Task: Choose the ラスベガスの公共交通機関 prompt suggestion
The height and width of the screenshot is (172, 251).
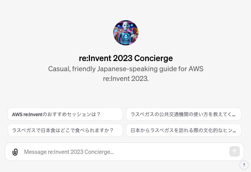Action: click(x=184, y=114)
